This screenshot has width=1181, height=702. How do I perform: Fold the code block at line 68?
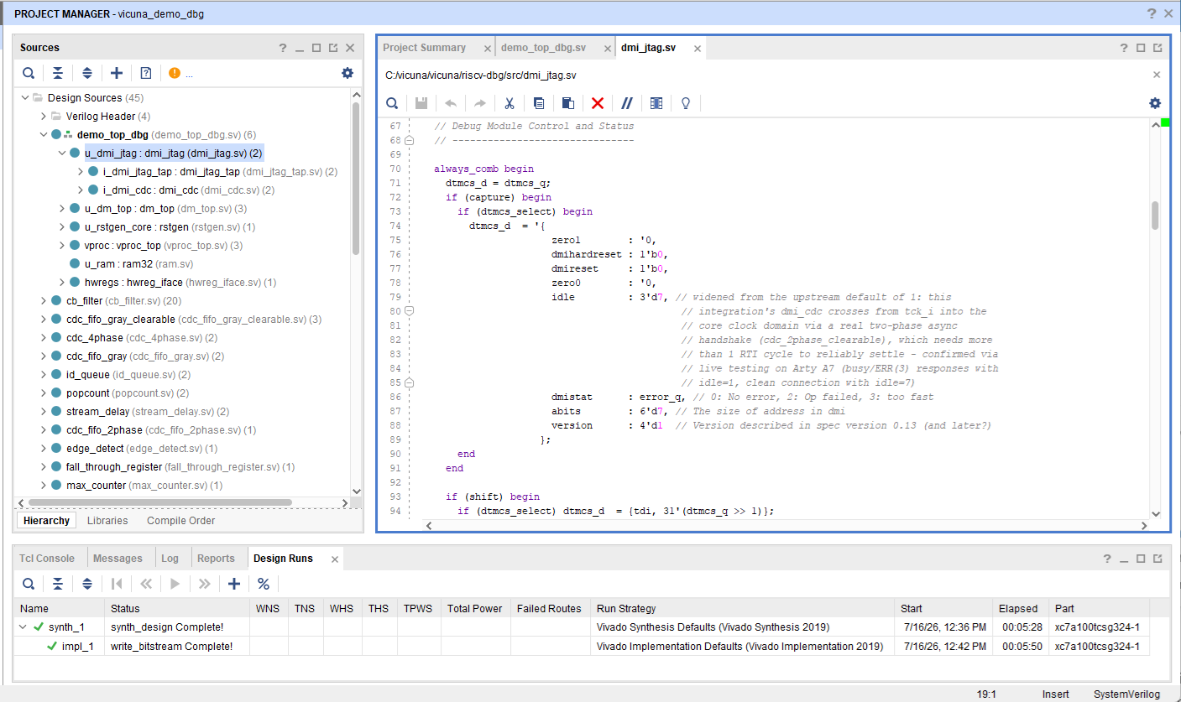(410, 141)
